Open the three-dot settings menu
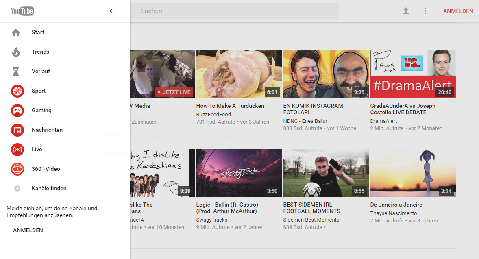The image size is (479, 259). click(x=425, y=11)
